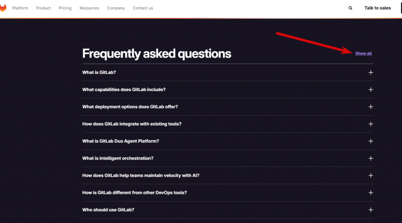Screen dimensions: 402x223
Task: Go to the Pricing page
Action: 65,8
